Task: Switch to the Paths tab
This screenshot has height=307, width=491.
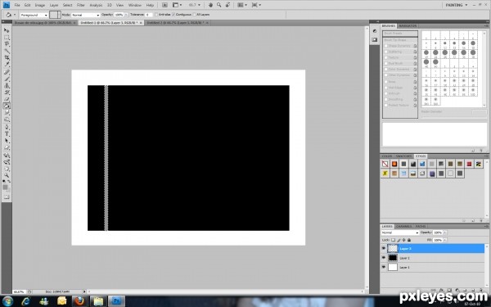Action: [x=421, y=227]
